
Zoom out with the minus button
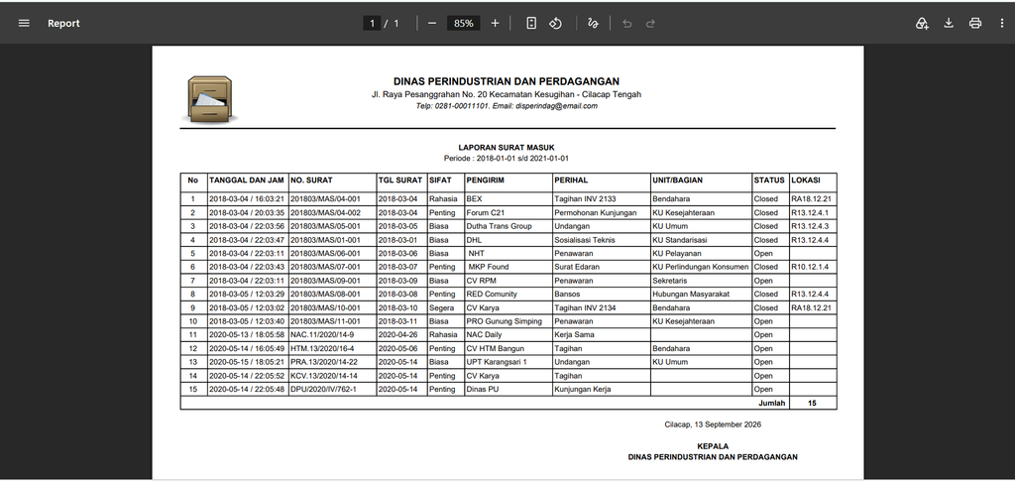432,23
